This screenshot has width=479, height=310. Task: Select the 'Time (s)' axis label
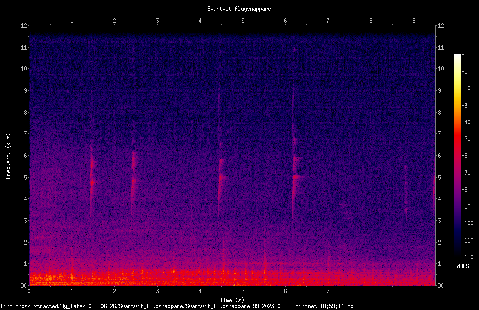(232, 300)
